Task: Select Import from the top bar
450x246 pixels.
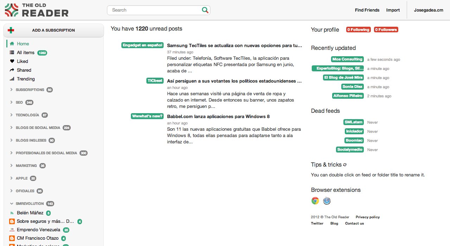Action: [x=393, y=10]
